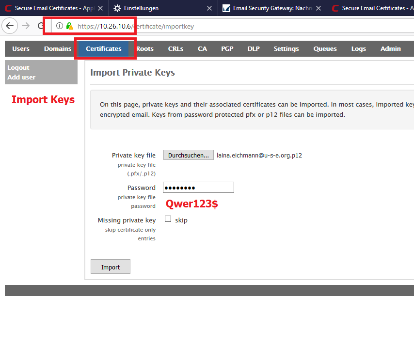Click Durchsuchen to browse for key file
This screenshot has width=414, height=346.
click(188, 155)
